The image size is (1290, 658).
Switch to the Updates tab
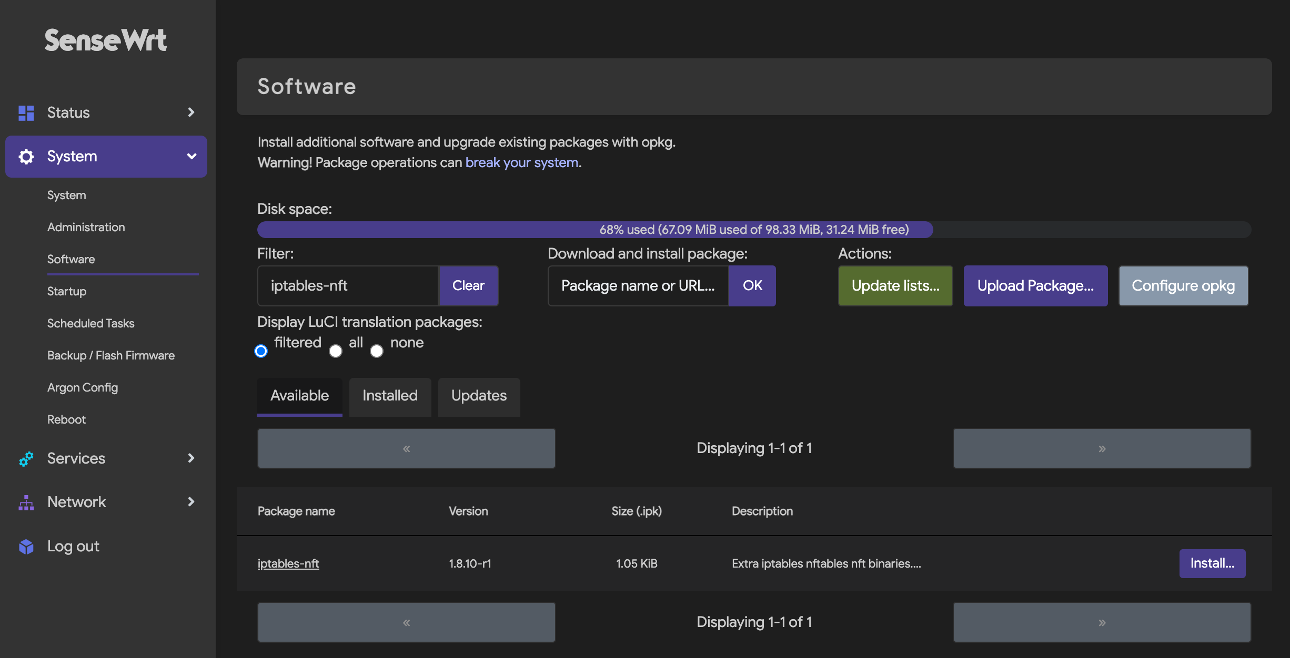click(479, 395)
